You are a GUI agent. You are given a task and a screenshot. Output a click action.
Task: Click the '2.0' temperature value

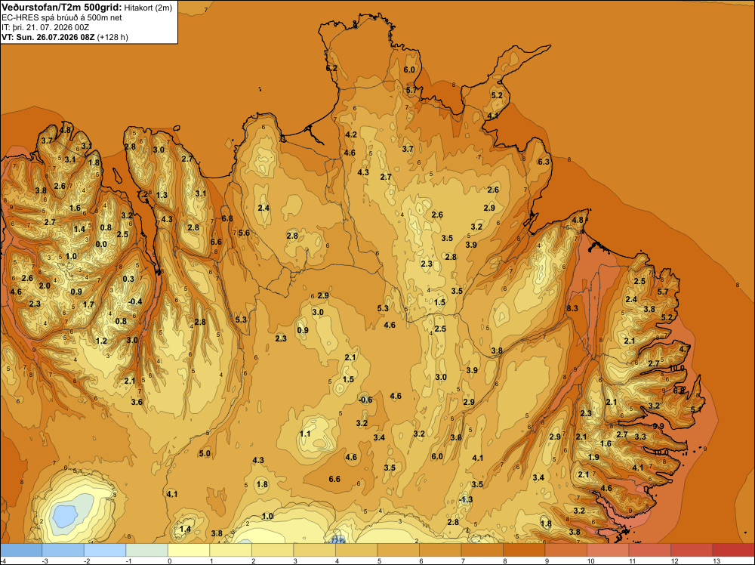[45, 286]
